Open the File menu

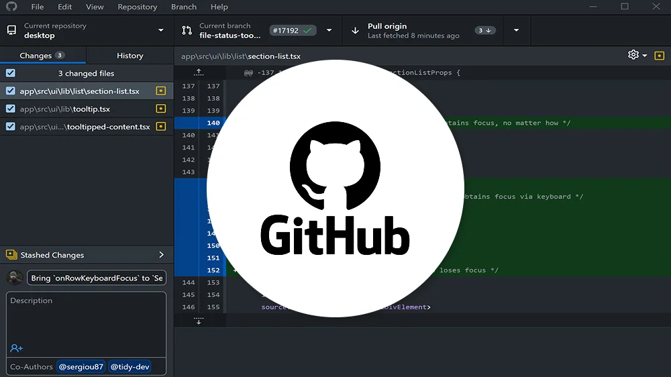(37, 7)
